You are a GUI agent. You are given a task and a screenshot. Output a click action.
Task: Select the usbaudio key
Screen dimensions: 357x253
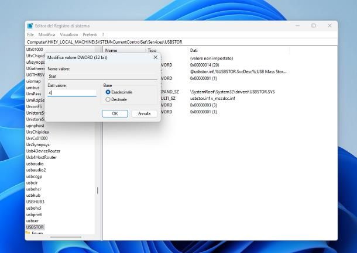pyautogui.click(x=35, y=164)
